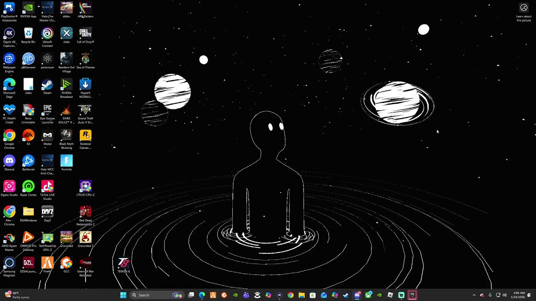This screenshot has height=301, width=536.
Task: Select the DARK SOULS III desktop icon
Action: click(66, 114)
